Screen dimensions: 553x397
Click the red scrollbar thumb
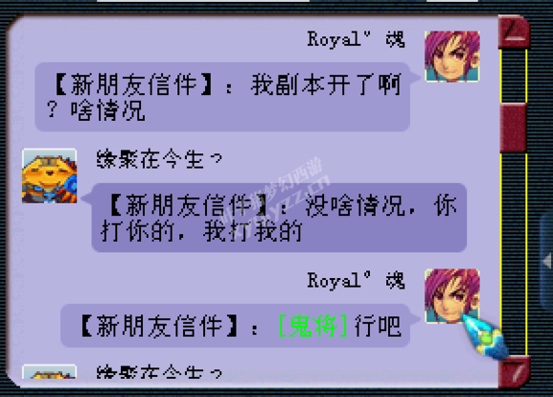(514, 129)
